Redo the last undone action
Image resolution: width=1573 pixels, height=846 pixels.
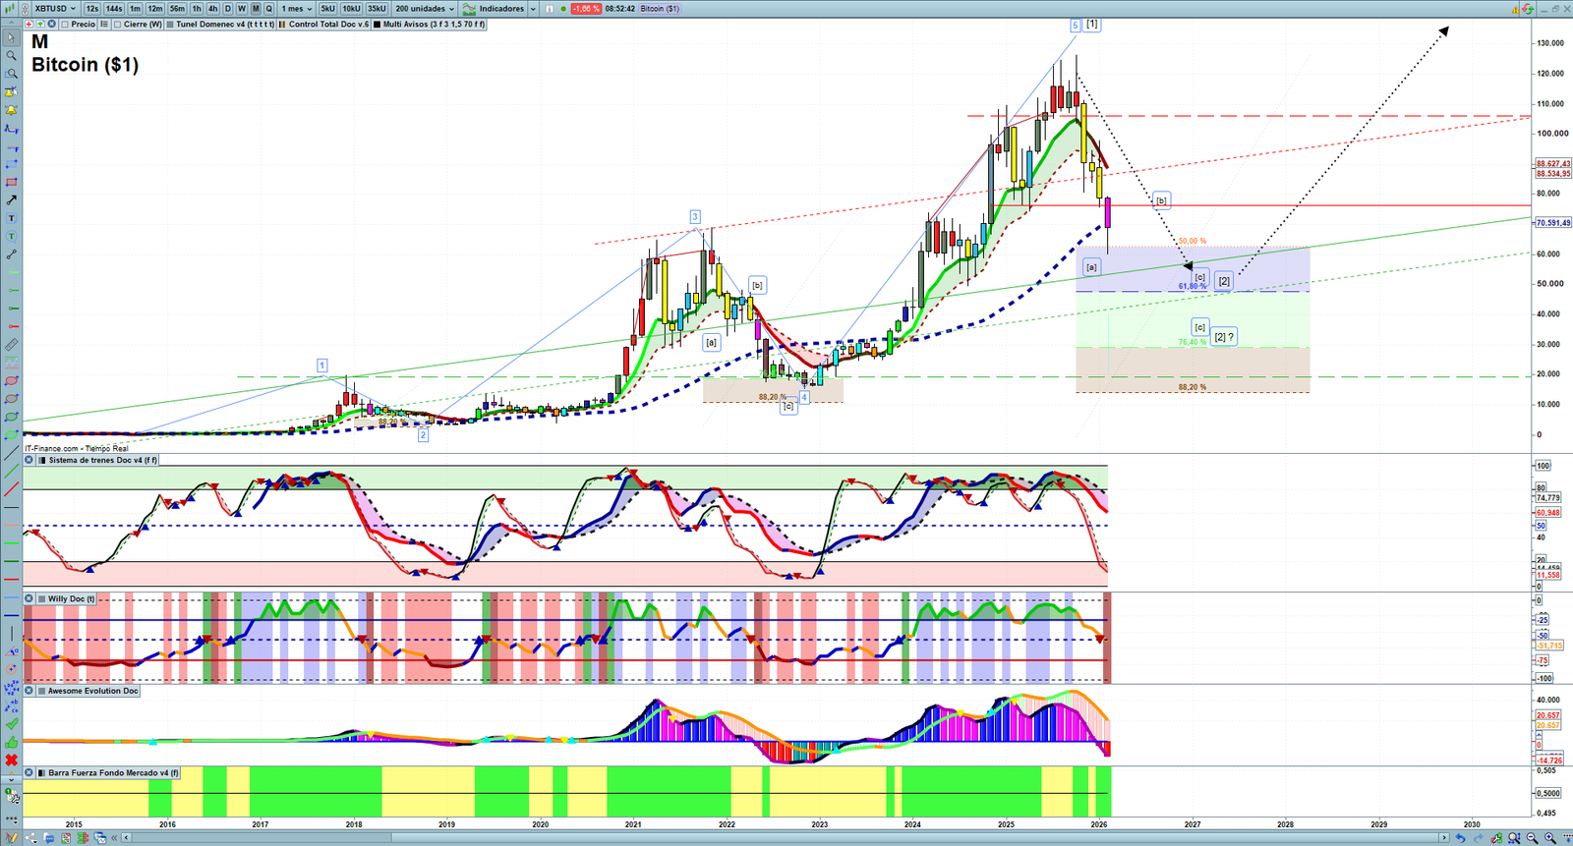click(x=1477, y=838)
